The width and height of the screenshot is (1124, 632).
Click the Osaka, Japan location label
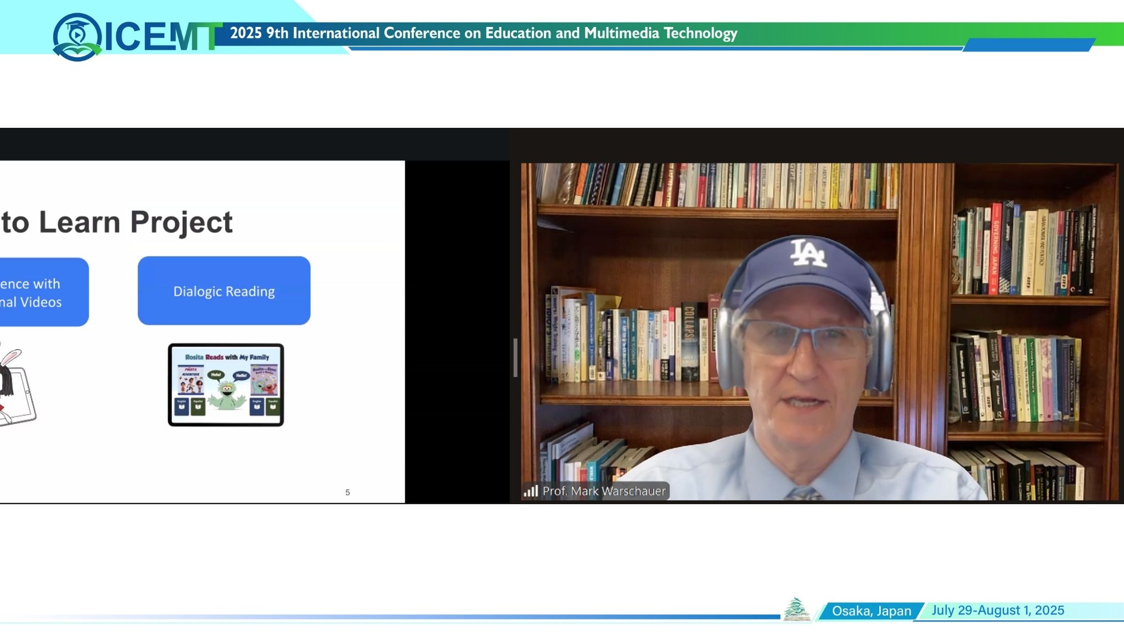pos(871,611)
